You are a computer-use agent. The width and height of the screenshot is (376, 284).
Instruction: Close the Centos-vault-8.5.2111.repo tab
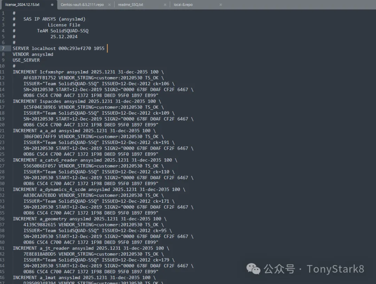(109, 5)
